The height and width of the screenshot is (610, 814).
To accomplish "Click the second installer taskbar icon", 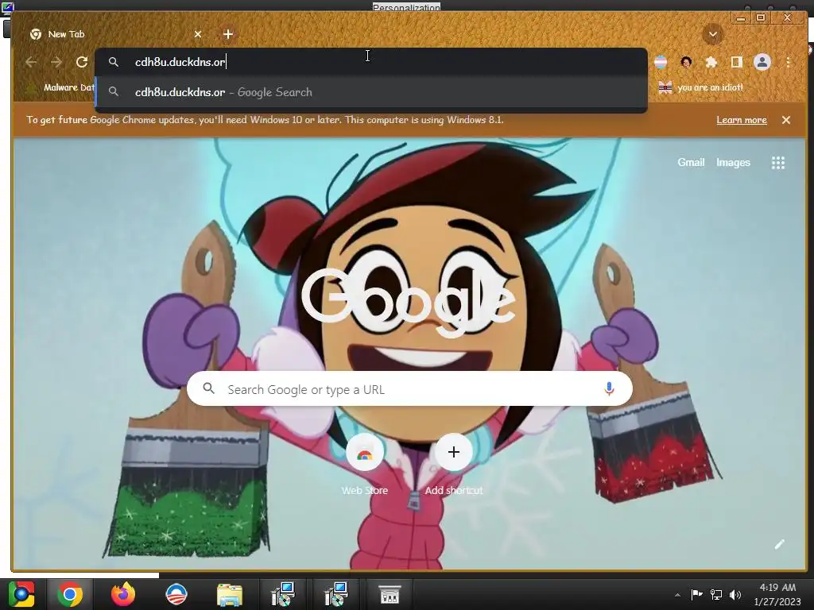I will tap(336, 594).
